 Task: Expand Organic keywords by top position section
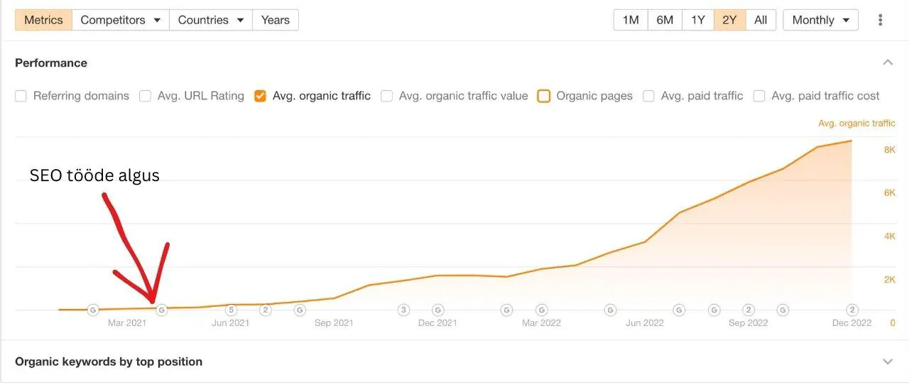(888, 362)
